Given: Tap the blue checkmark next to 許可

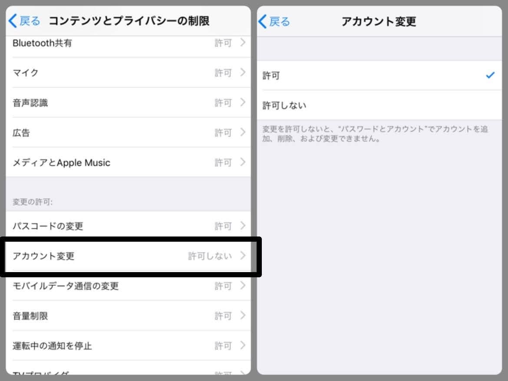Looking at the screenshot, I should coord(490,75).
